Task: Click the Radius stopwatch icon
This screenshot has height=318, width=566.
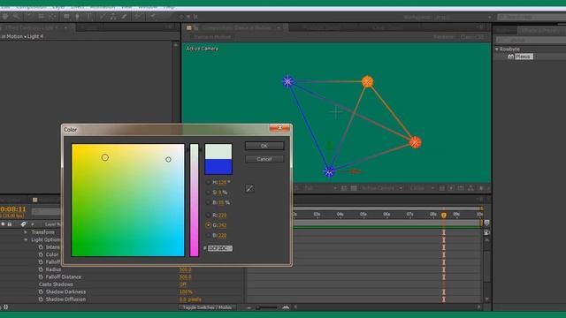Action: click(x=41, y=269)
